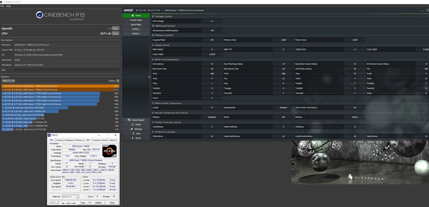Collapse CAD Bus Drive Strength subsection

point(153,132)
